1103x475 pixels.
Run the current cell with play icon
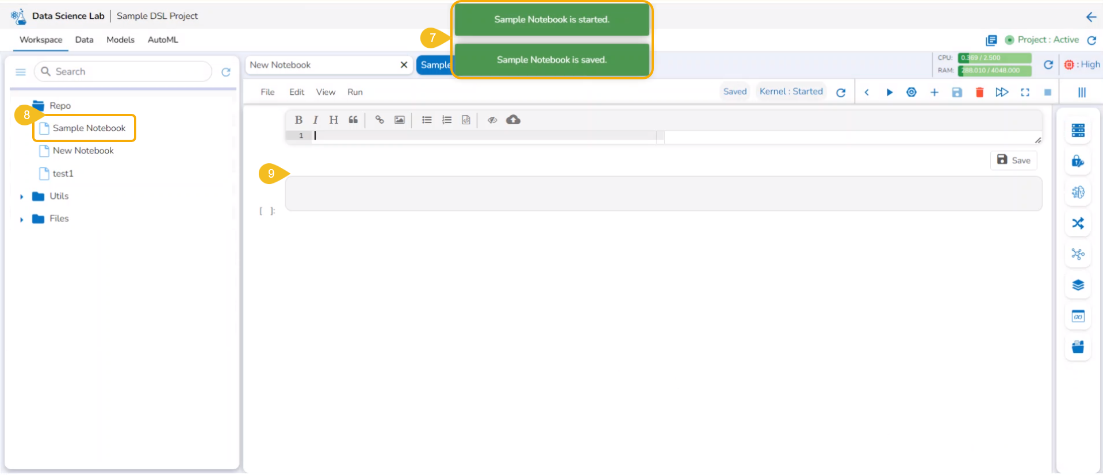point(889,93)
